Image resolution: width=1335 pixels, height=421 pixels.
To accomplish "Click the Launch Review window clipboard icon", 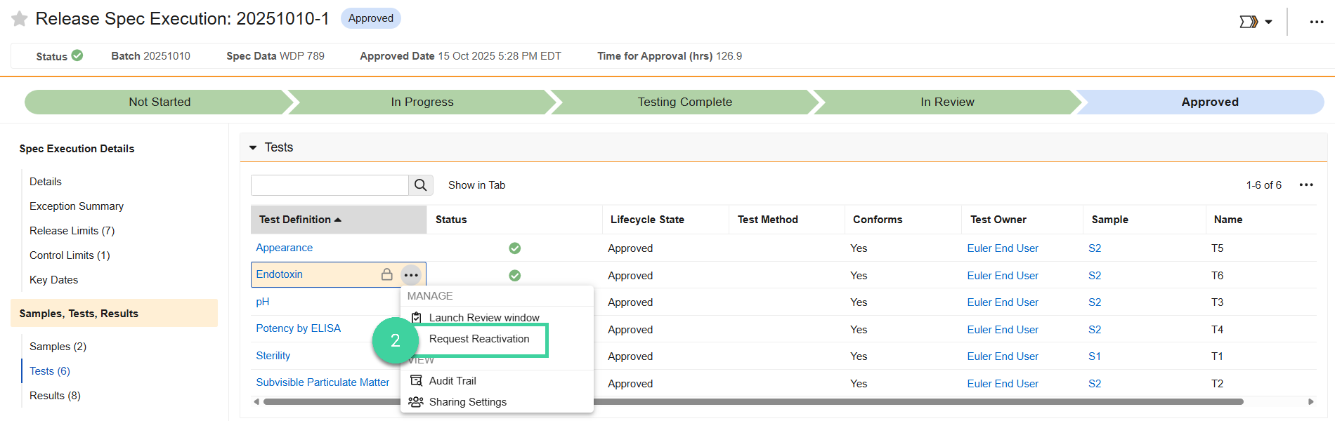I will coord(416,318).
